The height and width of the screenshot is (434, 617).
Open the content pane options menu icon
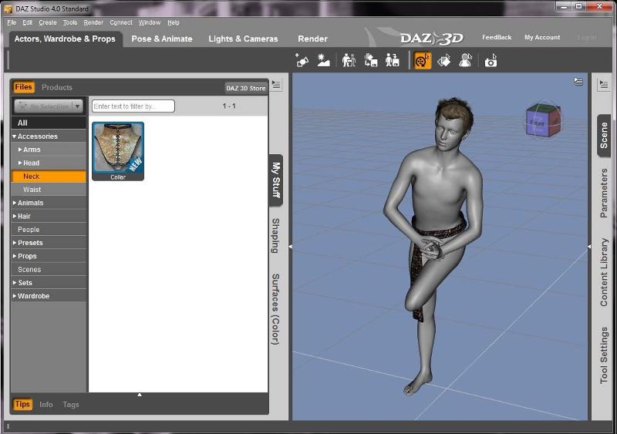click(276, 85)
